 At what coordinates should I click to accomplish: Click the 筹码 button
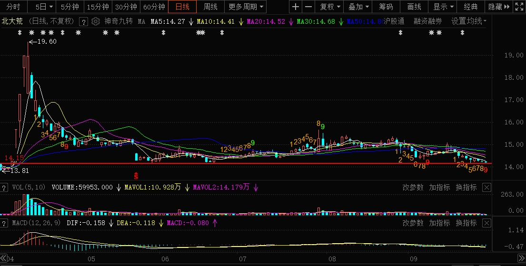[386, 7]
